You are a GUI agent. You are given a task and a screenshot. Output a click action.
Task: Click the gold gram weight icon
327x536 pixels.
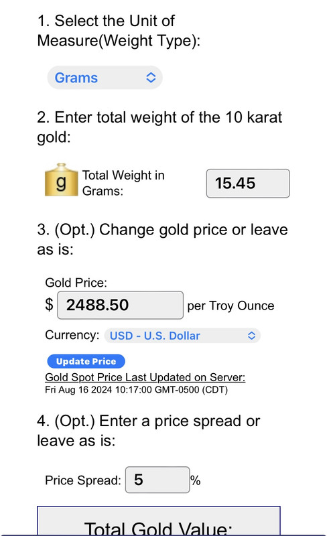coord(61,180)
